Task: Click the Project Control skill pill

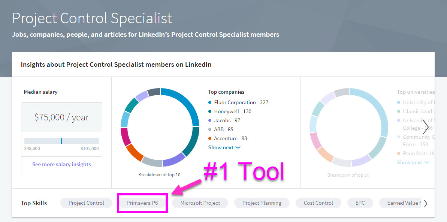Action: (87, 203)
